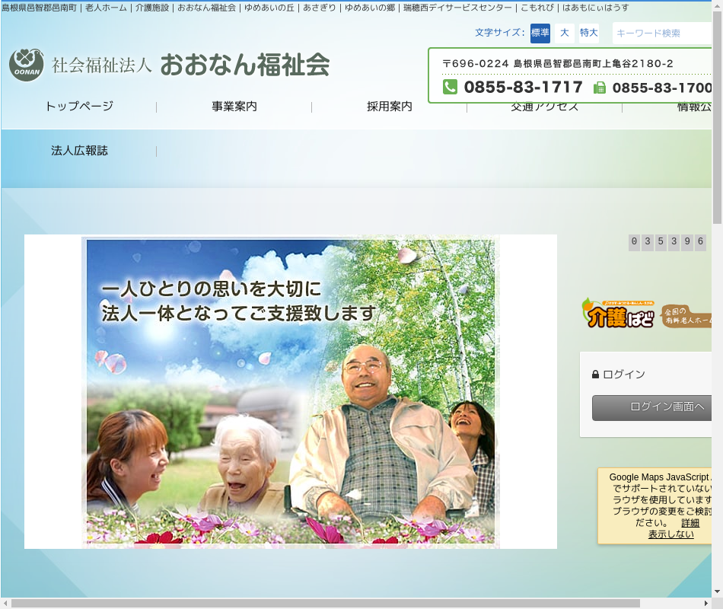723x609 pixels.
Task: Select 標準 text size
Action: point(540,33)
